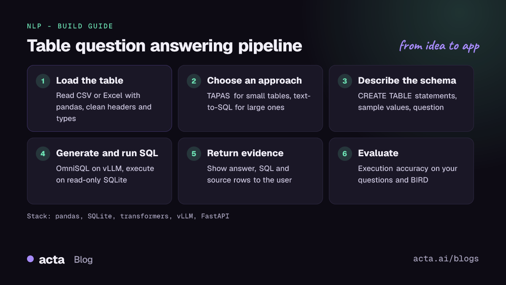Viewport: 506px width, 285px height.
Task: Click 'Table question answering pipeline' title
Action: (164, 46)
